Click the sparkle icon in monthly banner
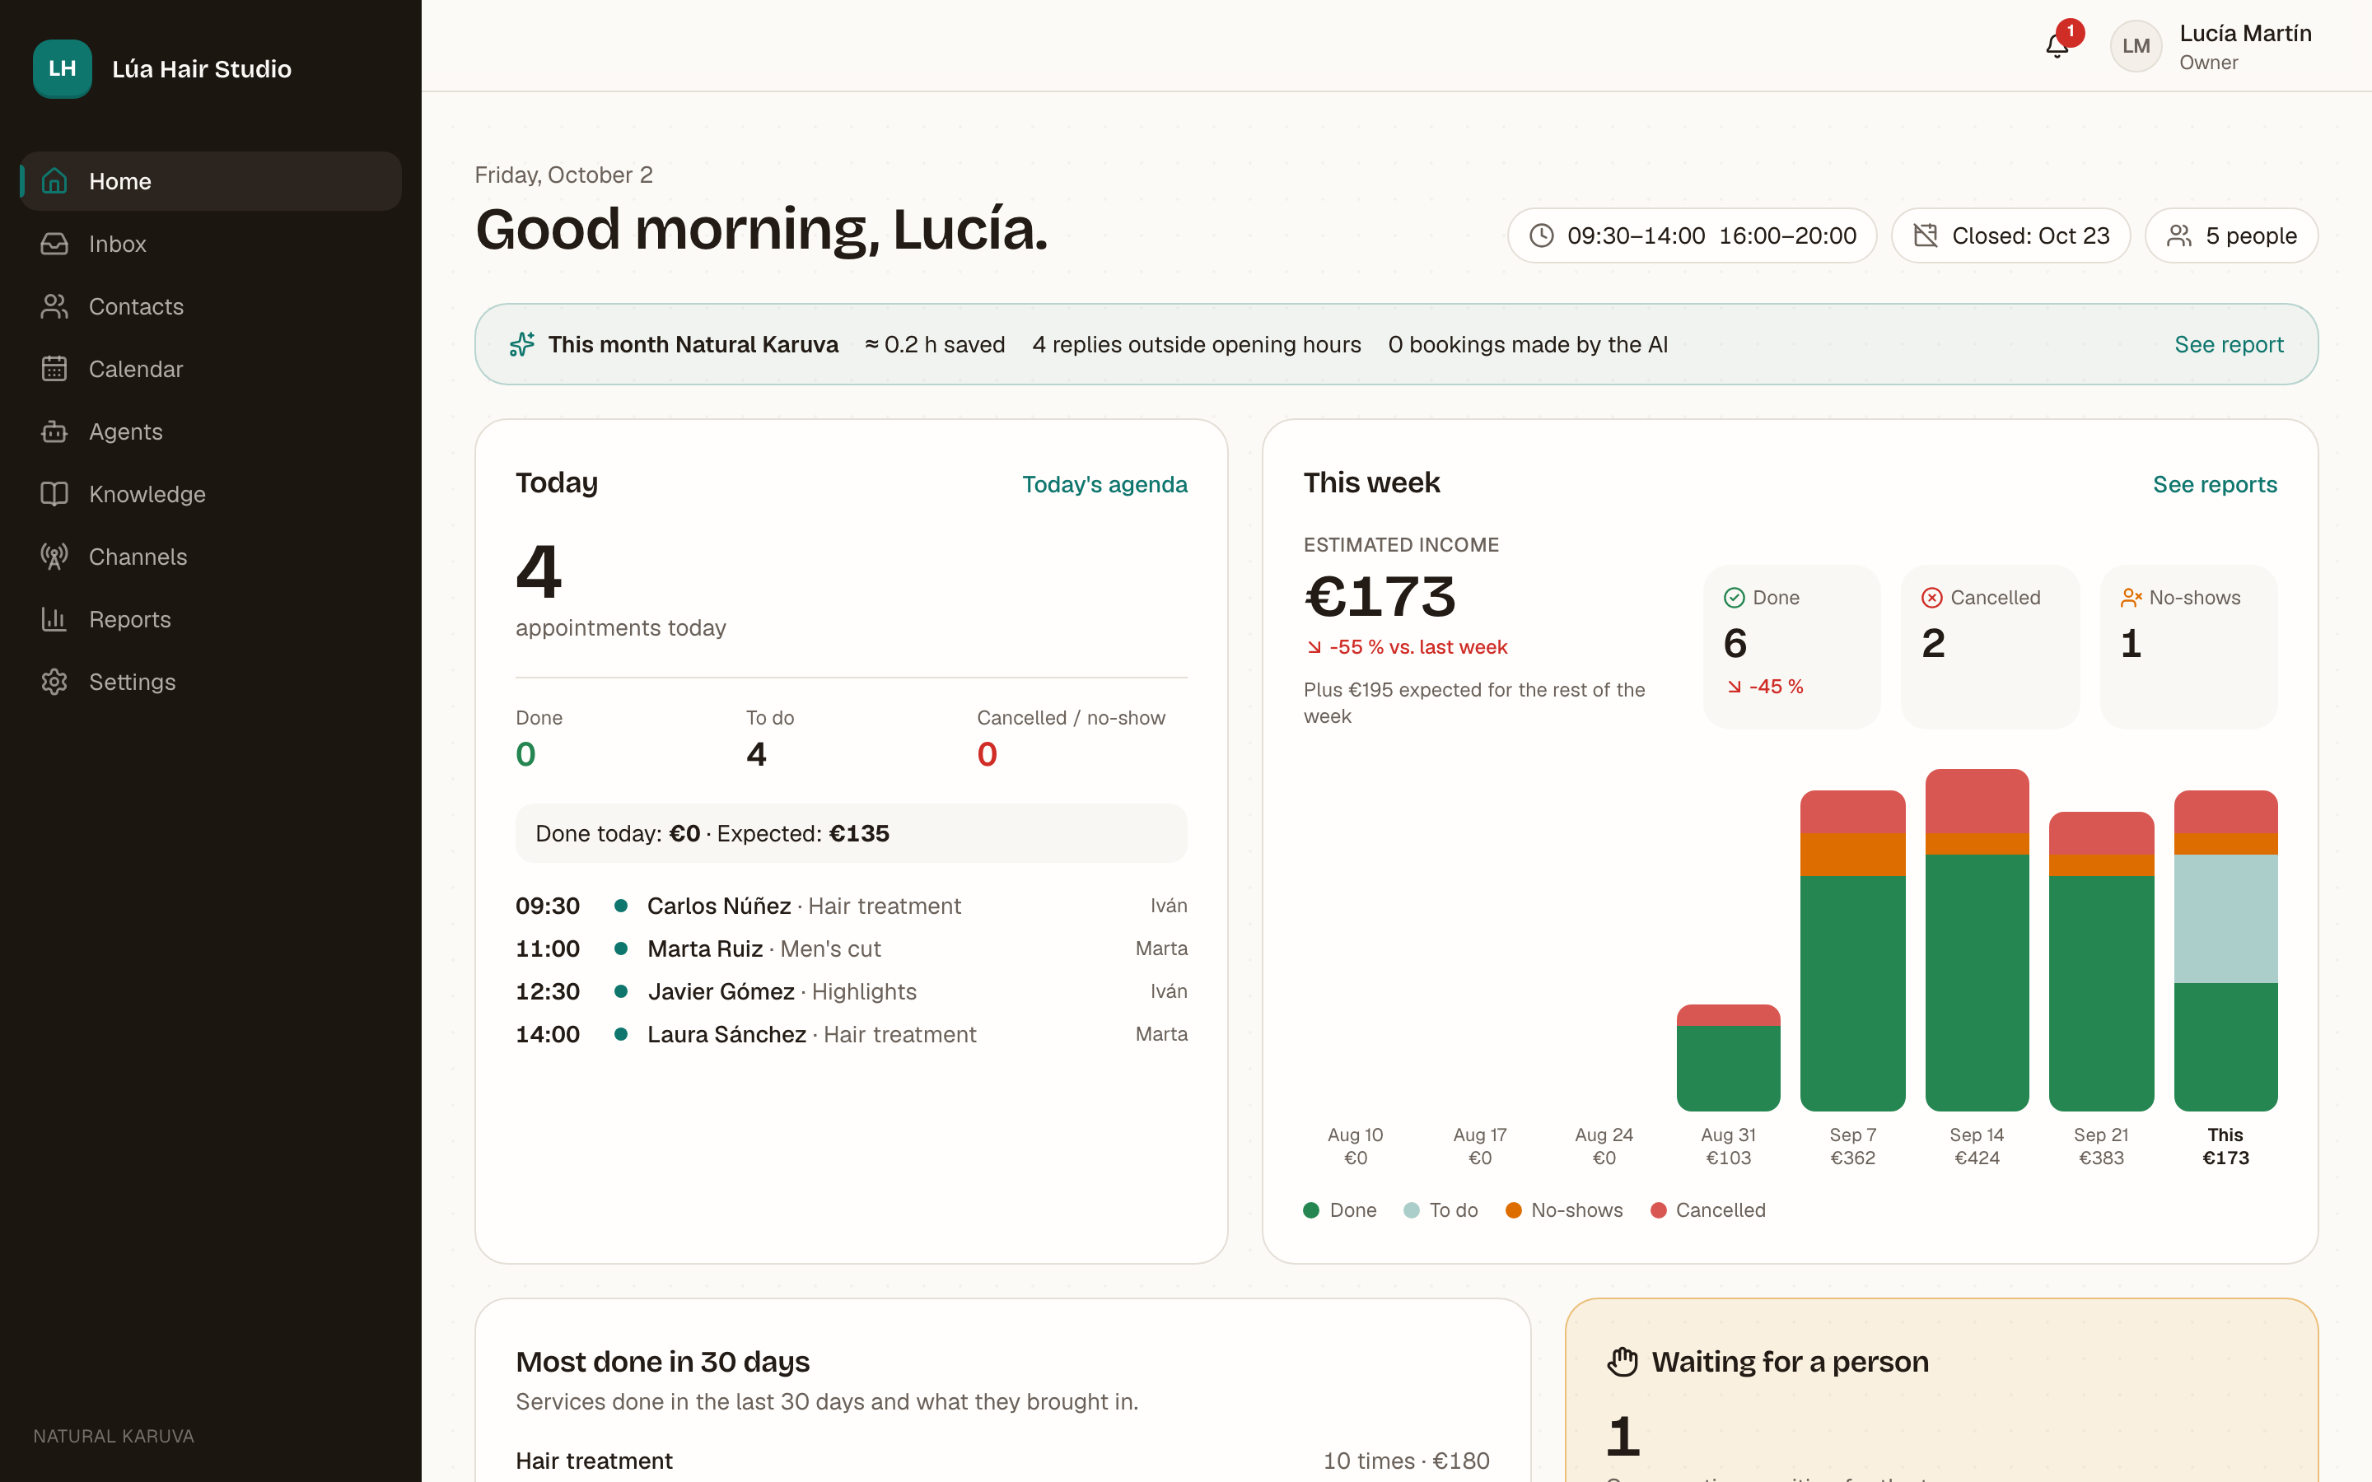The width and height of the screenshot is (2372, 1482). [522, 344]
